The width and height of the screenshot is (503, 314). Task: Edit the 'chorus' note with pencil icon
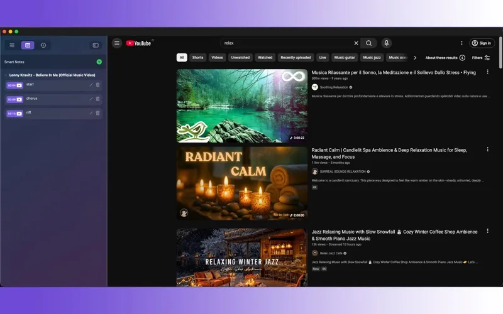(91, 99)
